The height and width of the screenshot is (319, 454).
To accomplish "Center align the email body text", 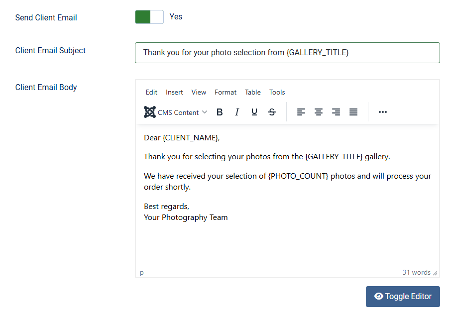I will 319,112.
